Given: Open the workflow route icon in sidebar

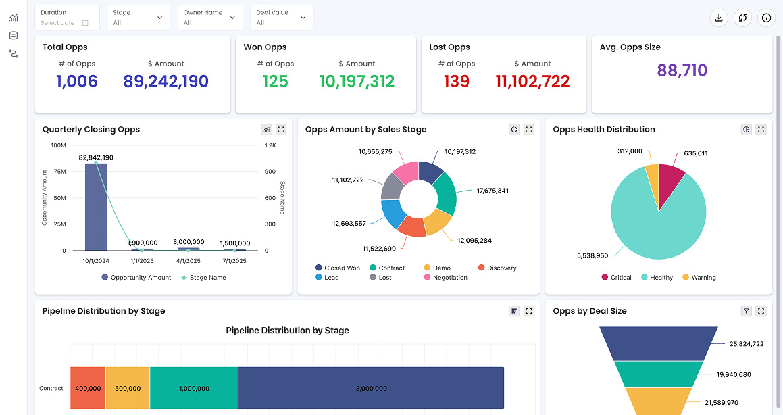Looking at the screenshot, I should 14,54.
